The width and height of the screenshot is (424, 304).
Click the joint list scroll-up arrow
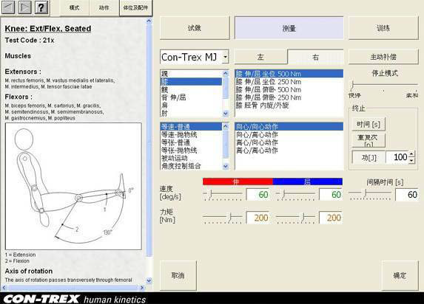(x=226, y=73)
